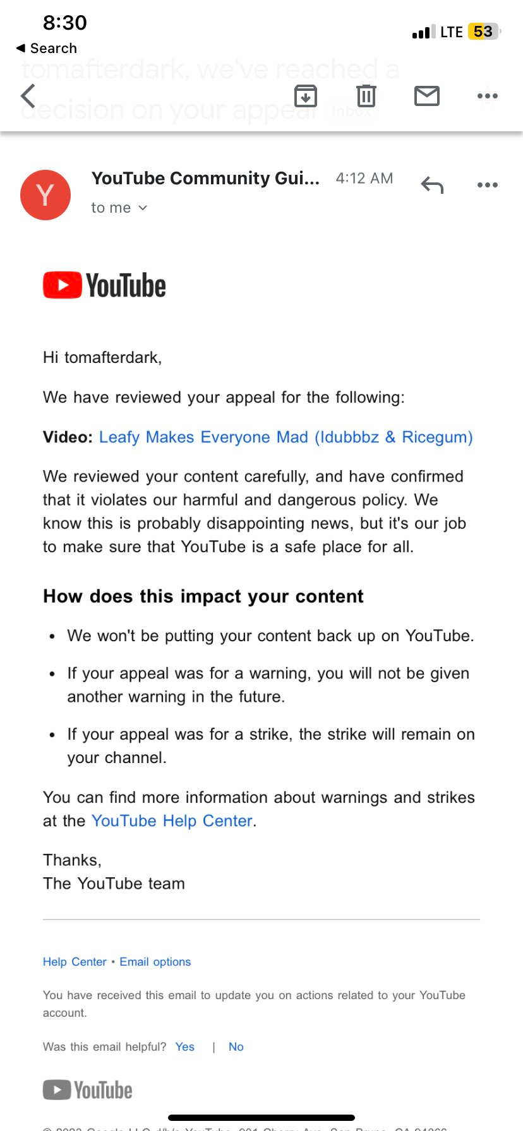523x1131 pixels.
Task: Expand recipient details next to 'to me'
Action: pyautogui.click(x=143, y=208)
